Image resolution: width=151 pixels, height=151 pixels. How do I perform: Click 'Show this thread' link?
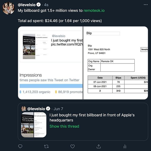pyautogui.click(x=64, y=126)
